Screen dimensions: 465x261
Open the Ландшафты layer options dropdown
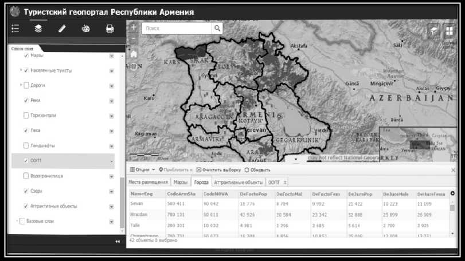(x=111, y=146)
